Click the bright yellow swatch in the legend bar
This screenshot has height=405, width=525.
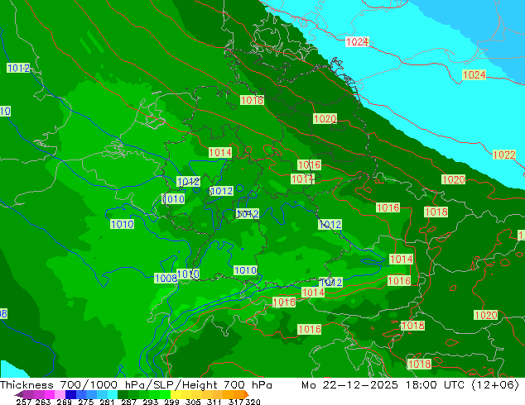tap(176, 394)
